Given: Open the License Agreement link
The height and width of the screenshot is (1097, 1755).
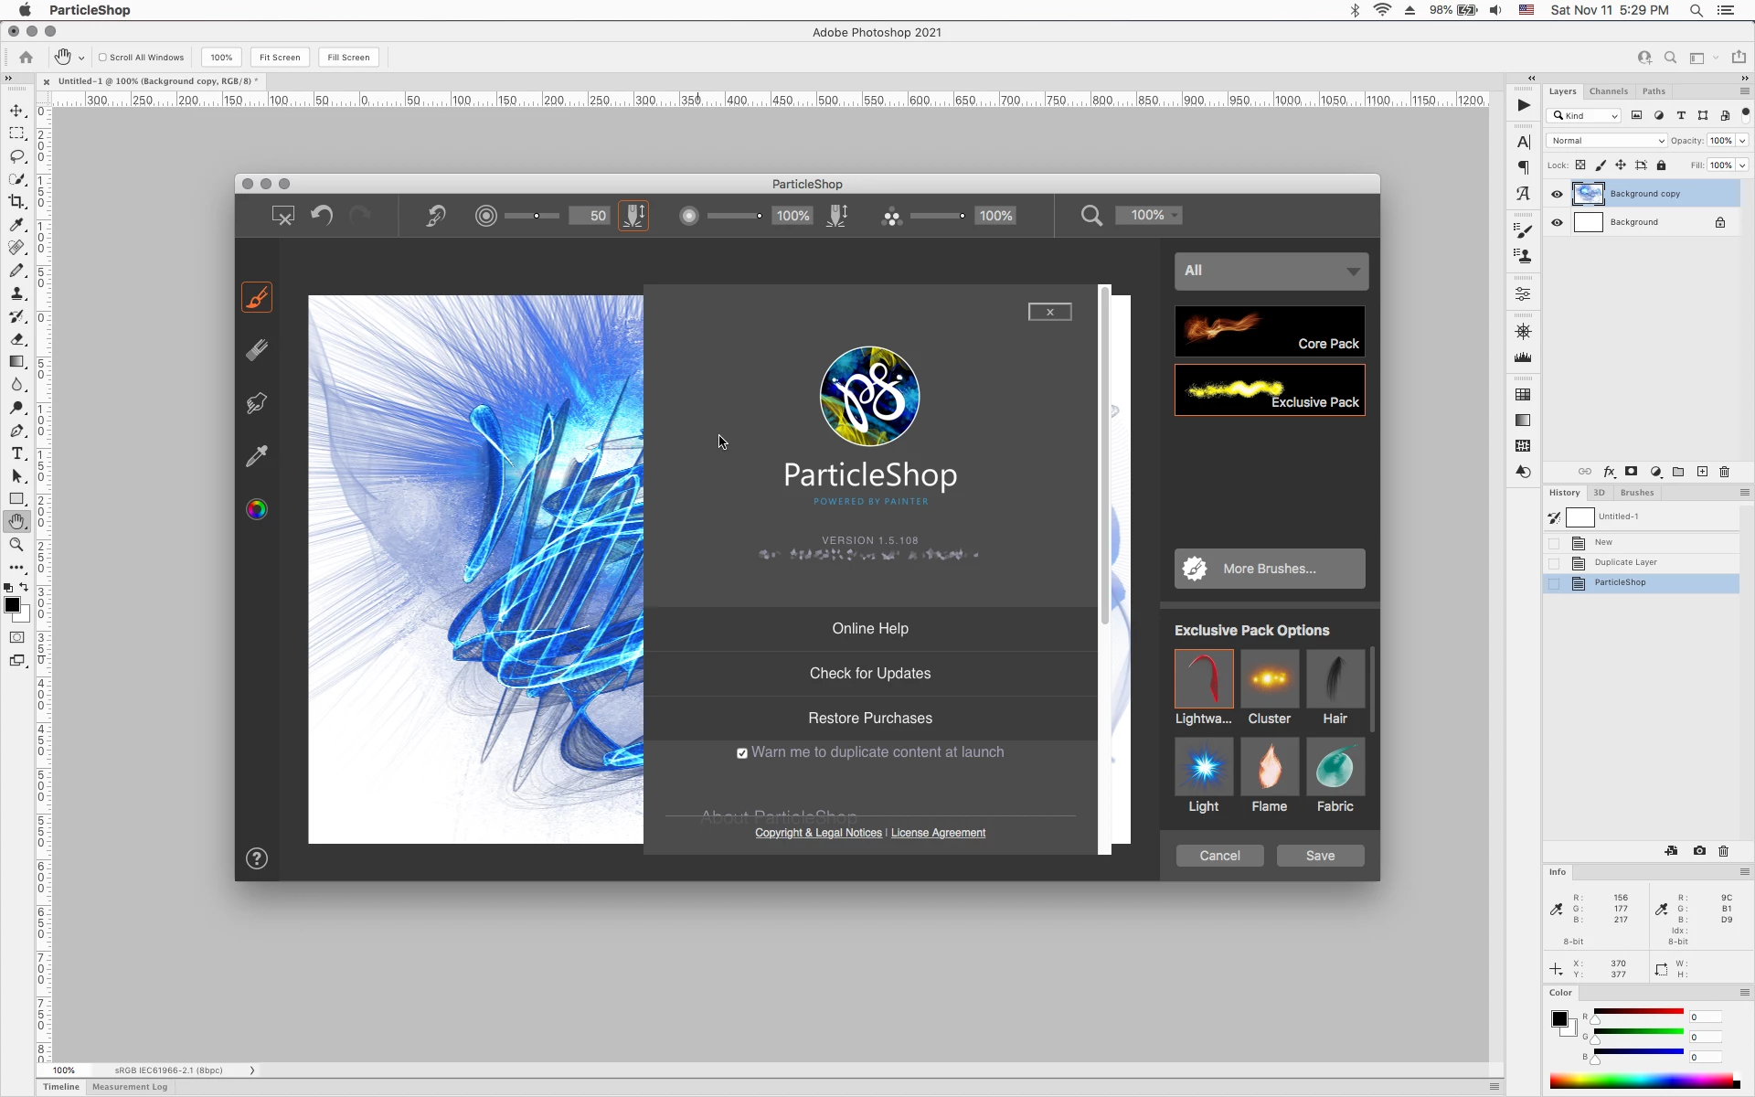Looking at the screenshot, I should tap(938, 833).
